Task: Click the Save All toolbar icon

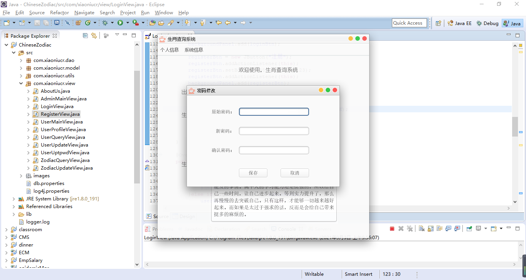Action: tap(46, 23)
